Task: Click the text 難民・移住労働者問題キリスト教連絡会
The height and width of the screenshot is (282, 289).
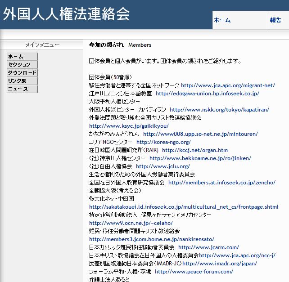Action: [x=134, y=231]
